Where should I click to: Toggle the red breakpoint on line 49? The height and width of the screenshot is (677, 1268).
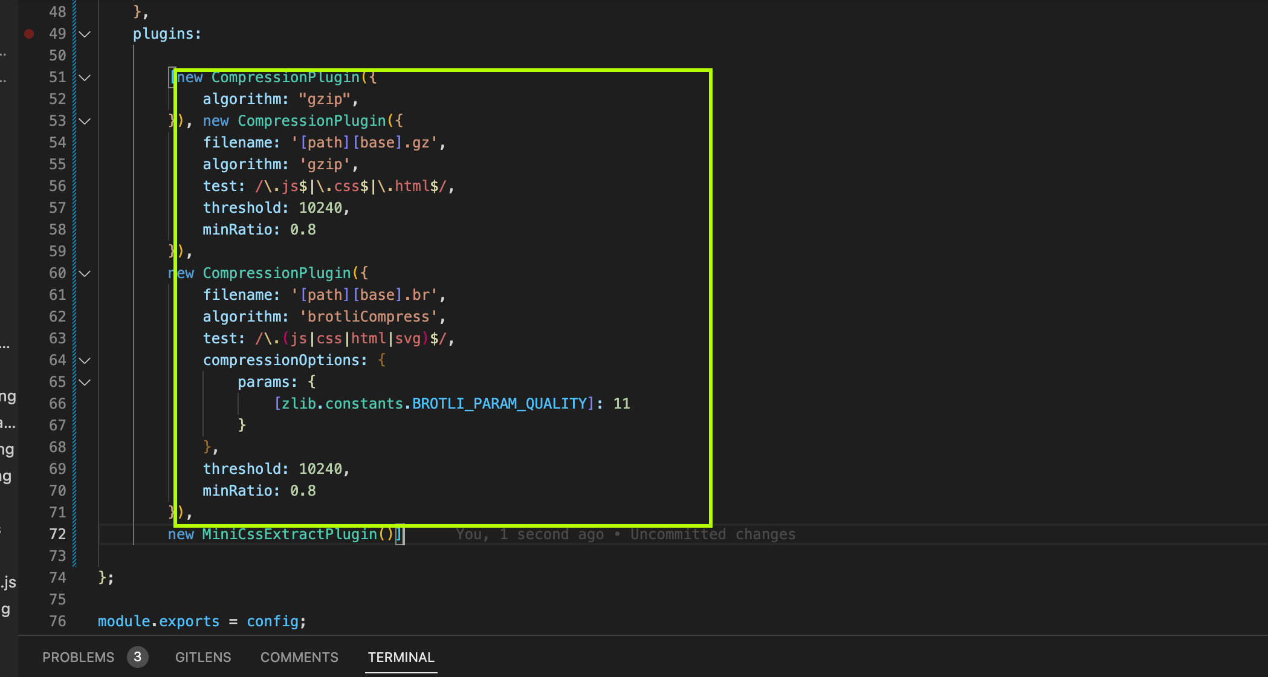[x=29, y=34]
